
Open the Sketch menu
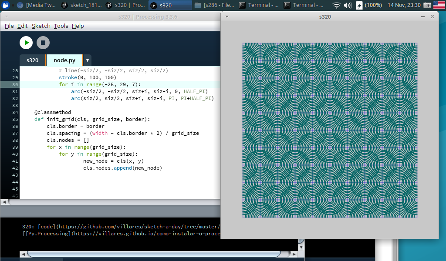click(x=41, y=26)
